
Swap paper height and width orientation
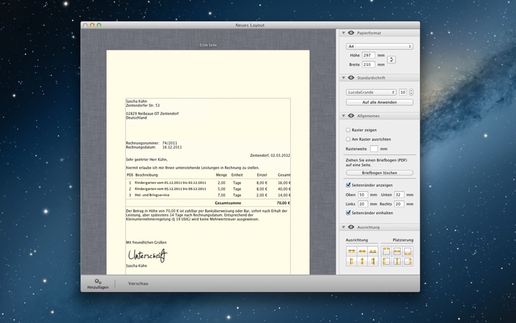(392, 59)
